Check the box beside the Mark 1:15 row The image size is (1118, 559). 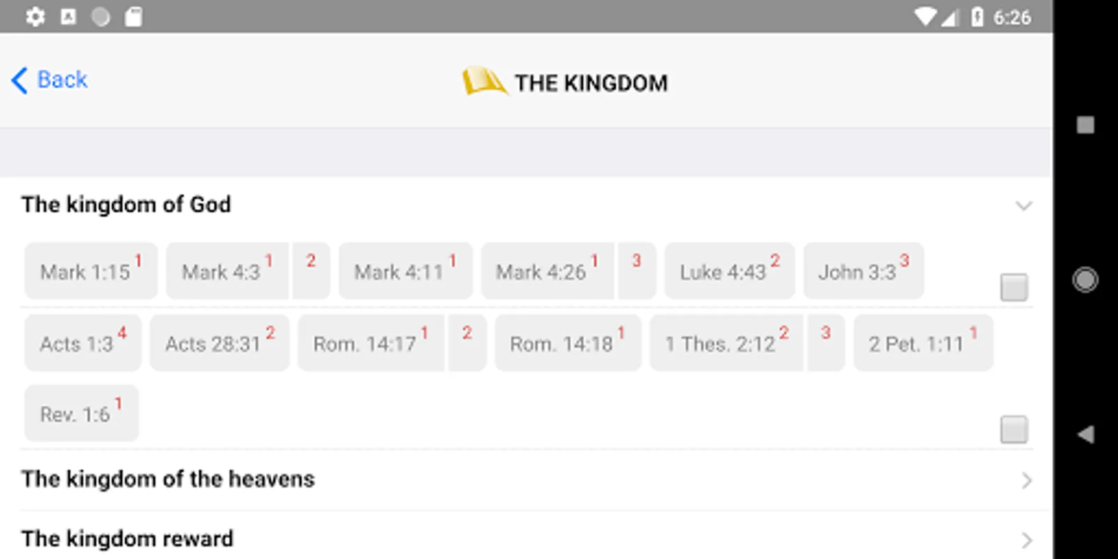pyautogui.click(x=1014, y=287)
